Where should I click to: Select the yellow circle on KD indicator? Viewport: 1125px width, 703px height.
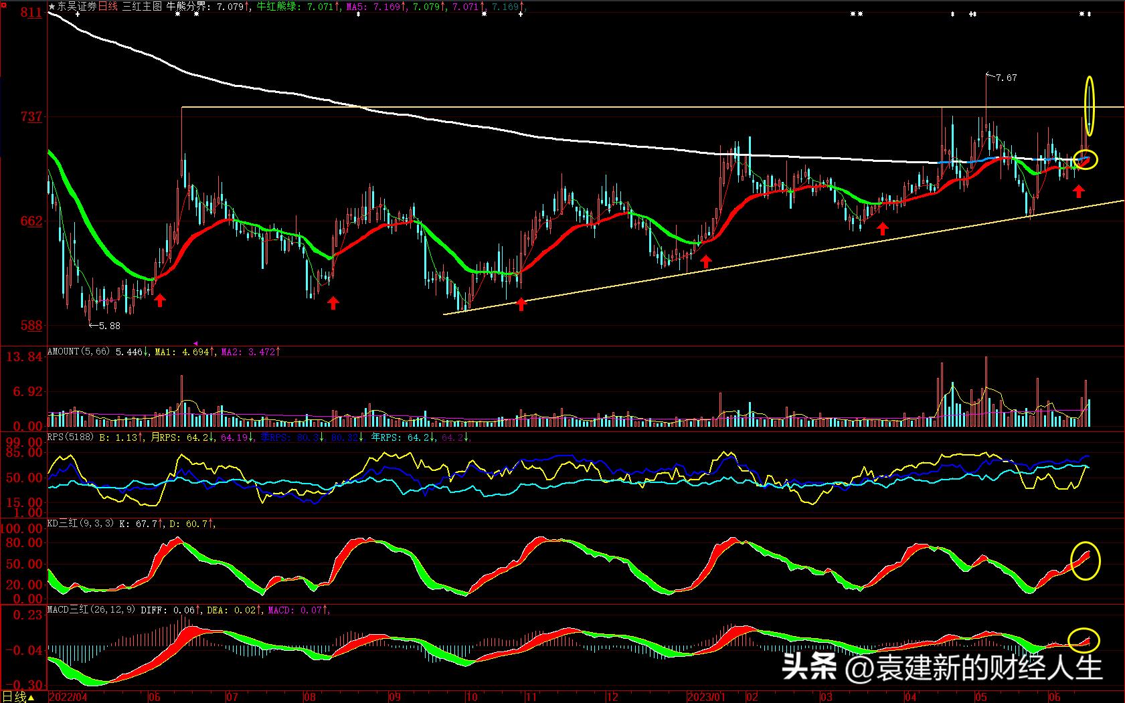point(1086,560)
